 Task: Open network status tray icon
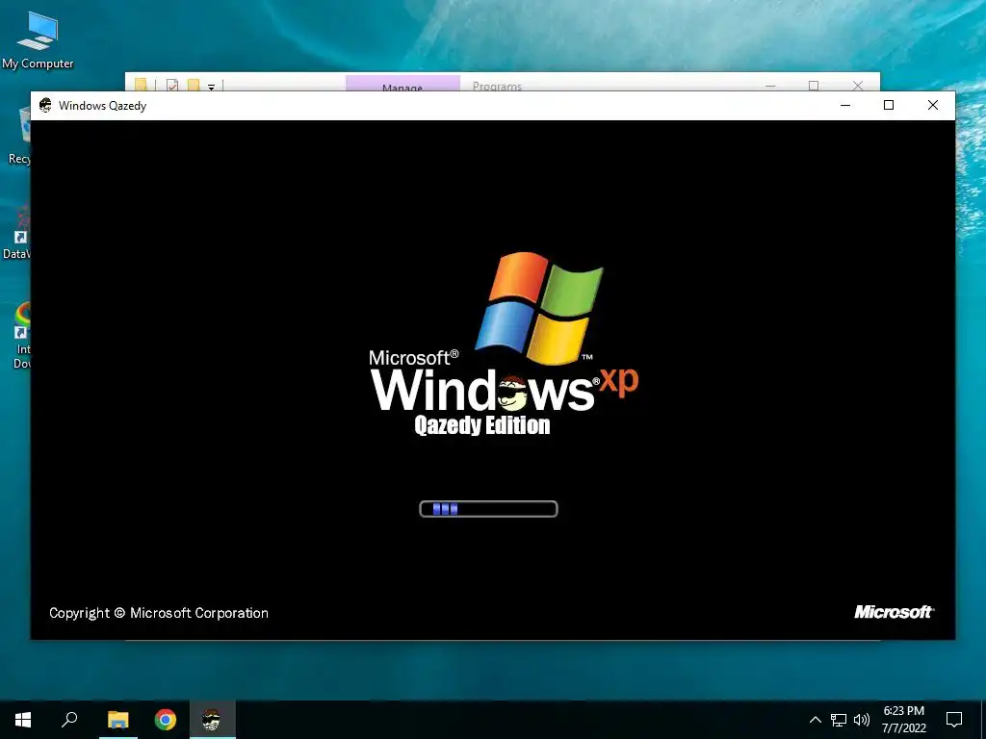coord(839,720)
